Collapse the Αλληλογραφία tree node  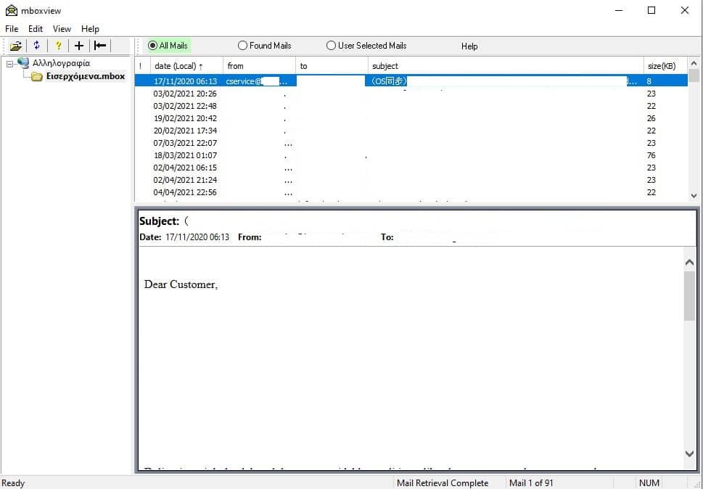tap(9, 64)
